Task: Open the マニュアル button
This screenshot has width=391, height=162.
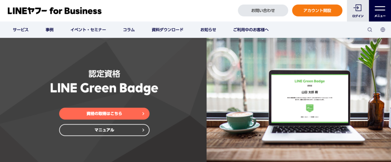Action: tap(104, 130)
